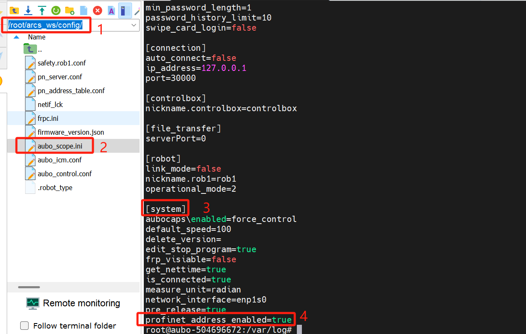Select pn_address_table.conf file

click(71, 91)
